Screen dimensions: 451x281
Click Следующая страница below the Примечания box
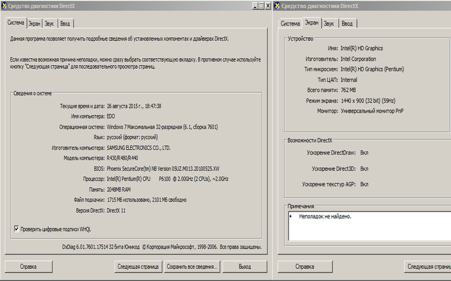pos(428,267)
